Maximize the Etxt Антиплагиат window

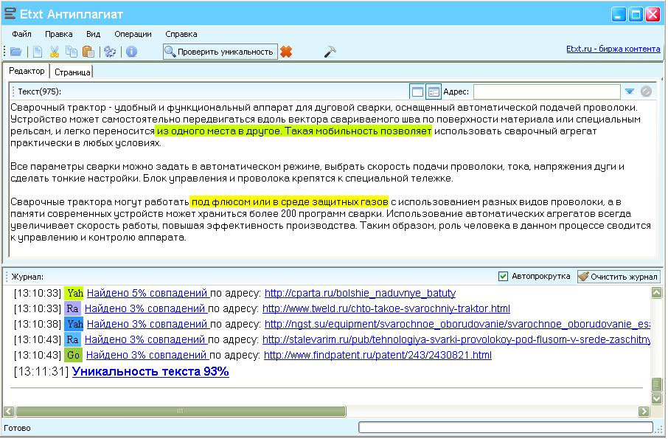click(636, 15)
